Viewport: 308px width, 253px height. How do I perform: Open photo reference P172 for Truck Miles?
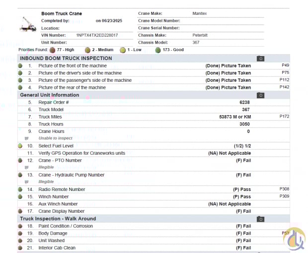tap(284, 116)
